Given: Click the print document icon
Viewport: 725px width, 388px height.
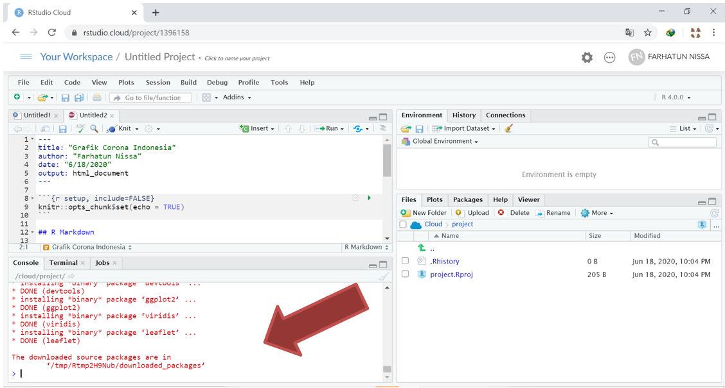Looking at the screenshot, I should [96, 97].
